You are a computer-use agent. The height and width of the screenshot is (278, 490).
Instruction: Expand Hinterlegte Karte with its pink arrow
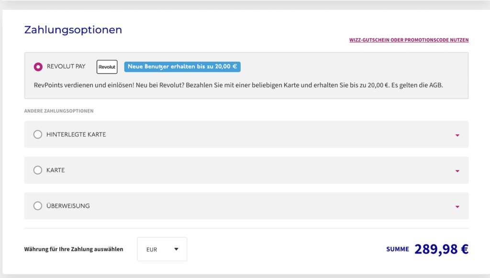(457, 135)
